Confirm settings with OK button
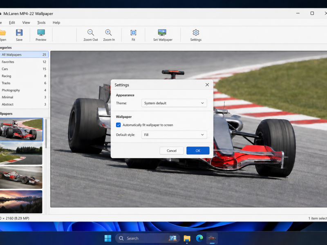The width and height of the screenshot is (327, 245). (198, 151)
